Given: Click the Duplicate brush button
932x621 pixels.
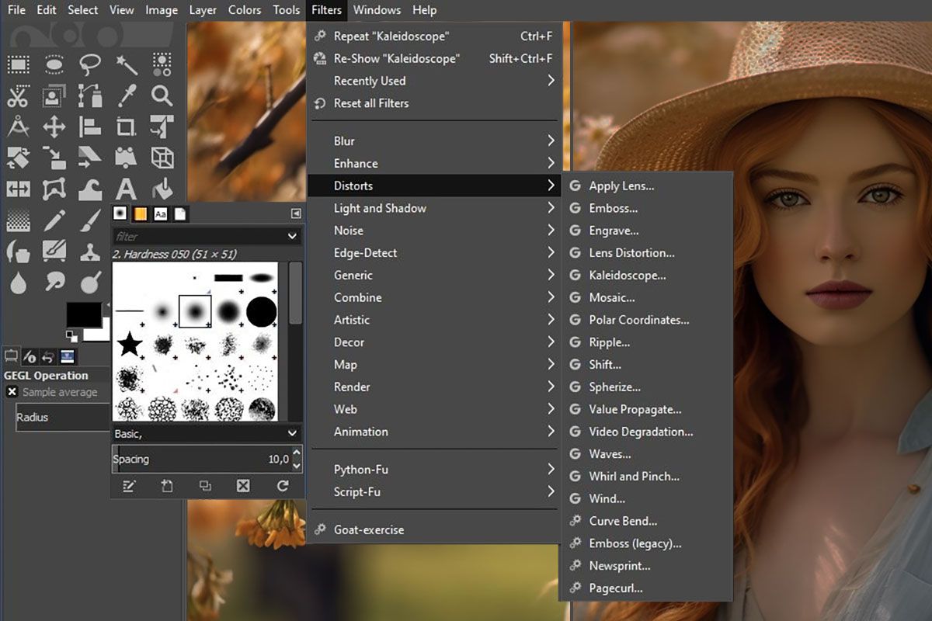Looking at the screenshot, I should click(206, 486).
